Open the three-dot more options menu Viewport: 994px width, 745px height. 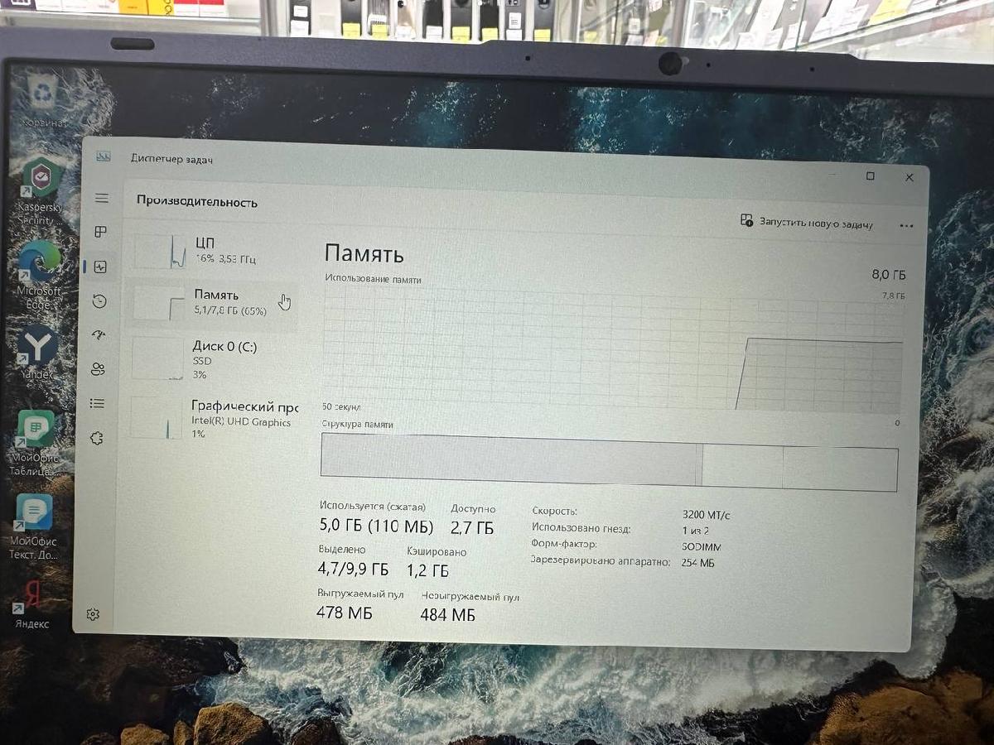pyautogui.click(x=905, y=225)
